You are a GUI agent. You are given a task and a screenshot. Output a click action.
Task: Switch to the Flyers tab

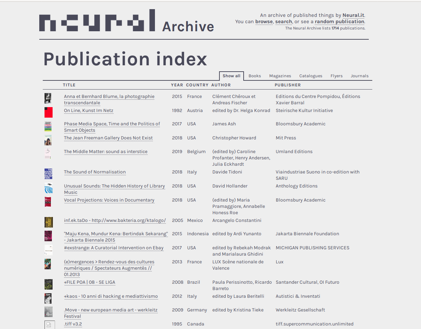pyautogui.click(x=337, y=76)
